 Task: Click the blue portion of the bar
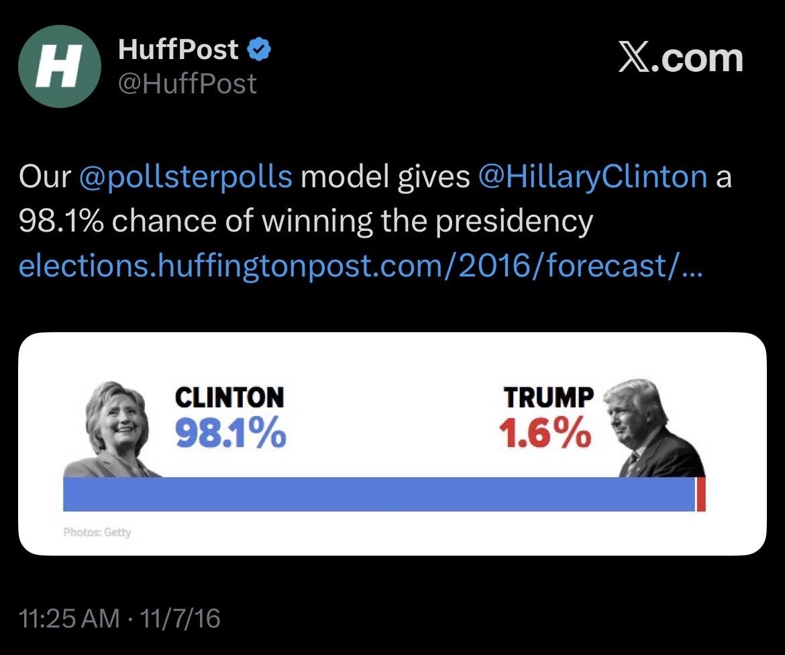pos(380,494)
